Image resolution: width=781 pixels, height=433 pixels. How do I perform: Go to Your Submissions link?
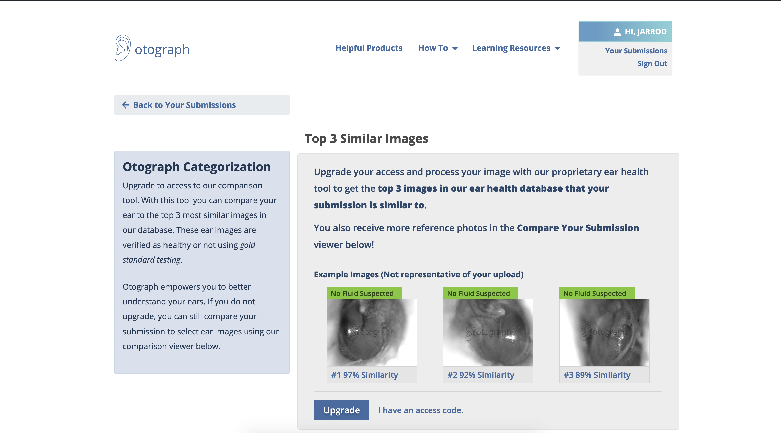click(x=636, y=51)
